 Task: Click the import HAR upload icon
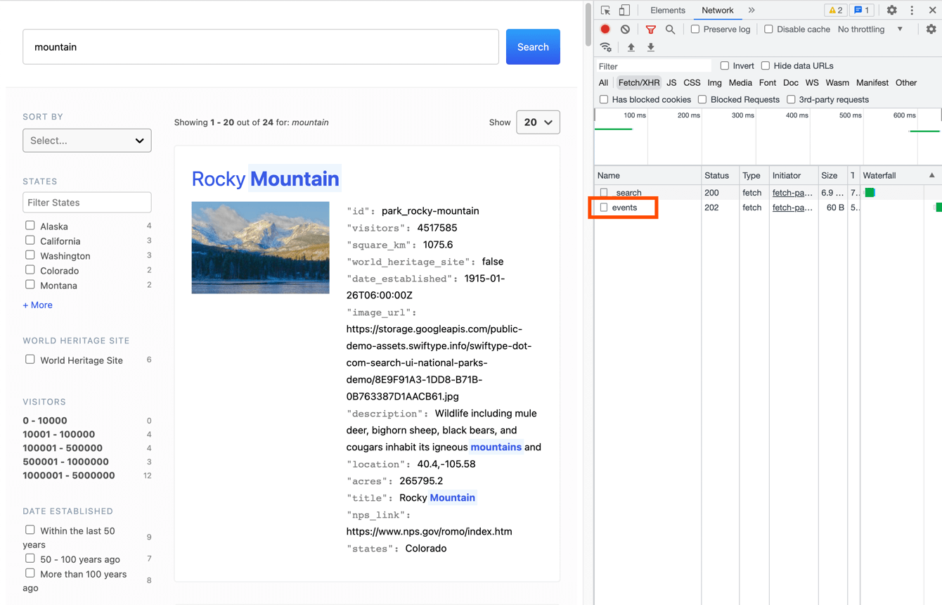[631, 47]
